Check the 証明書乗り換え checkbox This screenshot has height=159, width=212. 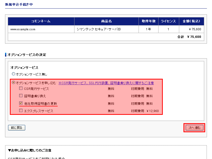pos(21,96)
